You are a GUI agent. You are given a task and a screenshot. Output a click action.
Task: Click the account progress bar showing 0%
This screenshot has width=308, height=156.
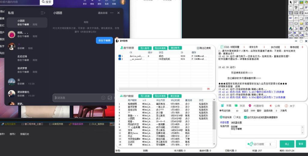(x=161, y=89)
